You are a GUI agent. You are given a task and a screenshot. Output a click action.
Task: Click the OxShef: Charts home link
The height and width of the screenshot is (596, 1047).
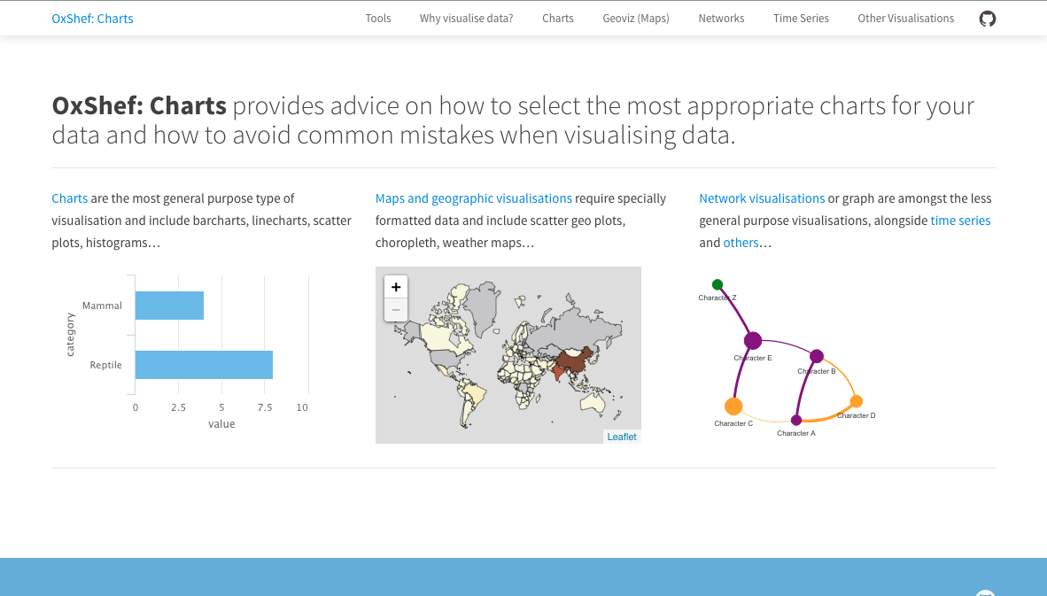[92, 19]
